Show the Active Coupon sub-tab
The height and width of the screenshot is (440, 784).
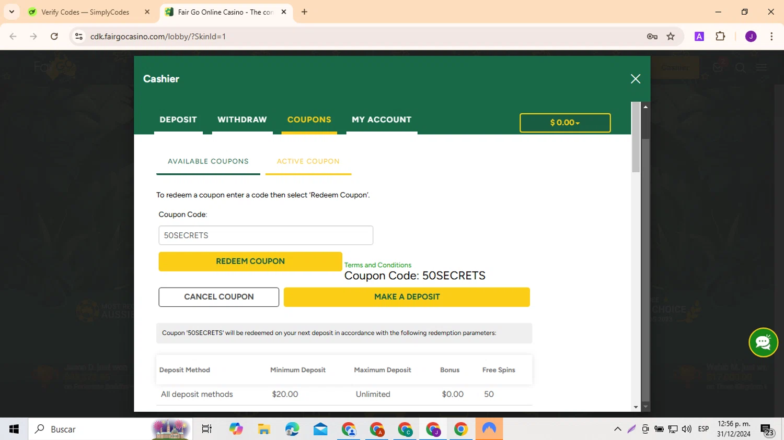pyautogui.click(x=308, y=161)
